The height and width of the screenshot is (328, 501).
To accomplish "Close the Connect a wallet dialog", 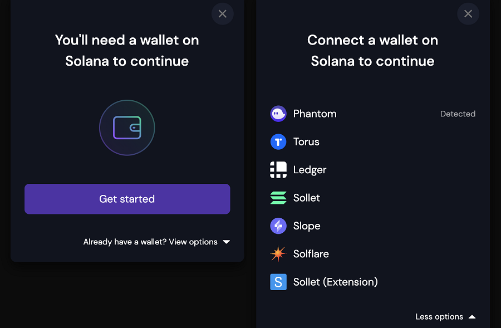I will pos(468,13).
